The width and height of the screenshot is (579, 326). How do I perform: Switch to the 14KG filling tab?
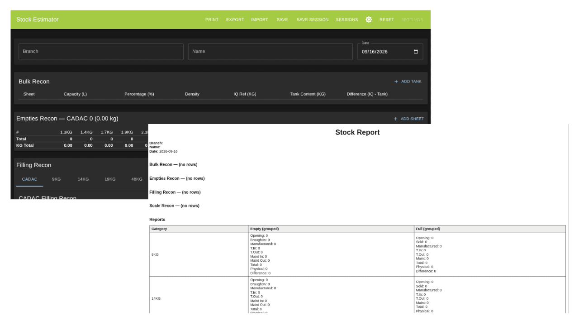(x=83, y=179)
